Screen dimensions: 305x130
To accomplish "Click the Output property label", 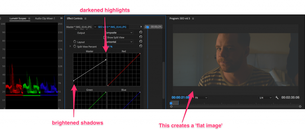I will tap(81, 33).
